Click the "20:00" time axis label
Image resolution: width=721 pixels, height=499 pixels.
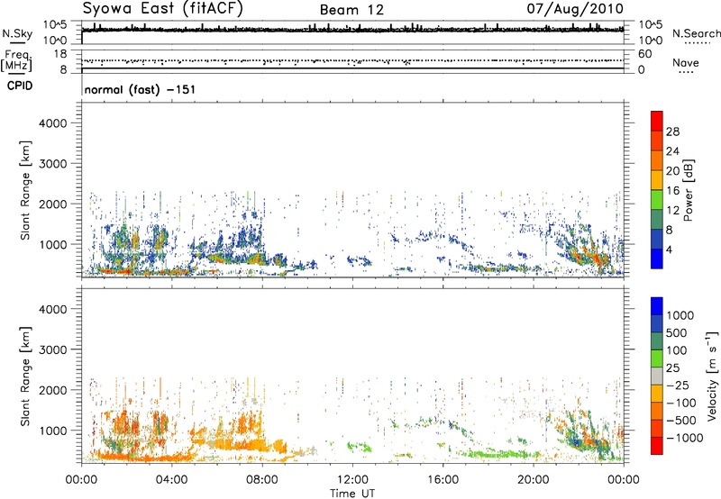pos(533,480)
